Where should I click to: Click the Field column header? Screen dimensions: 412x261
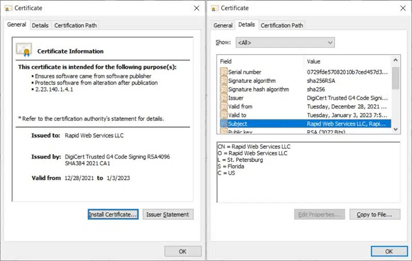(x=261, y=62)
